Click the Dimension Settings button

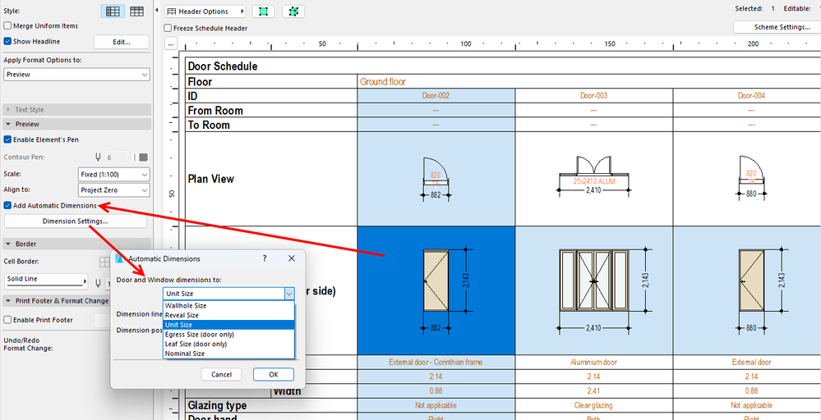pyautogui.click(x=75, y=221)
